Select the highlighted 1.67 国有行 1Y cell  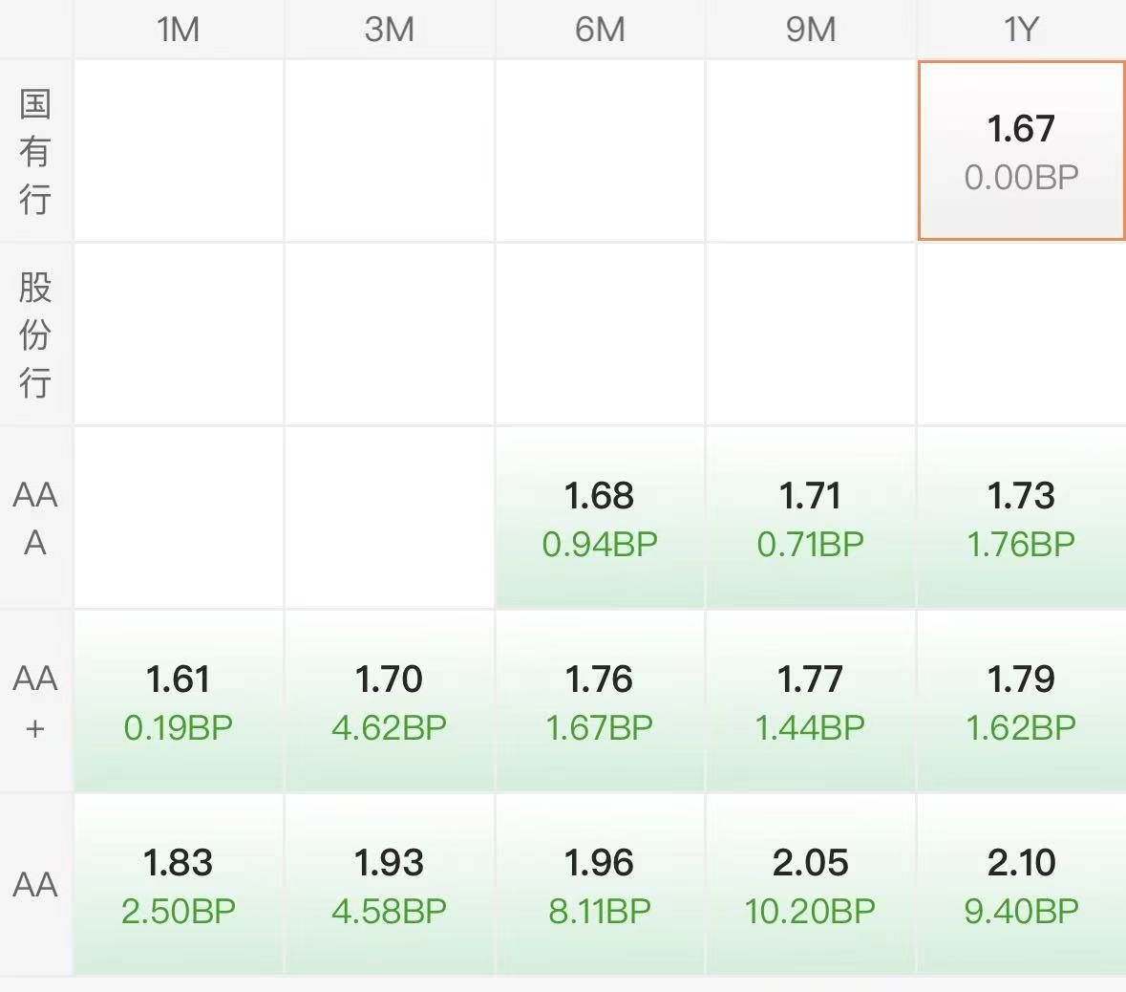click(1021, 151)
